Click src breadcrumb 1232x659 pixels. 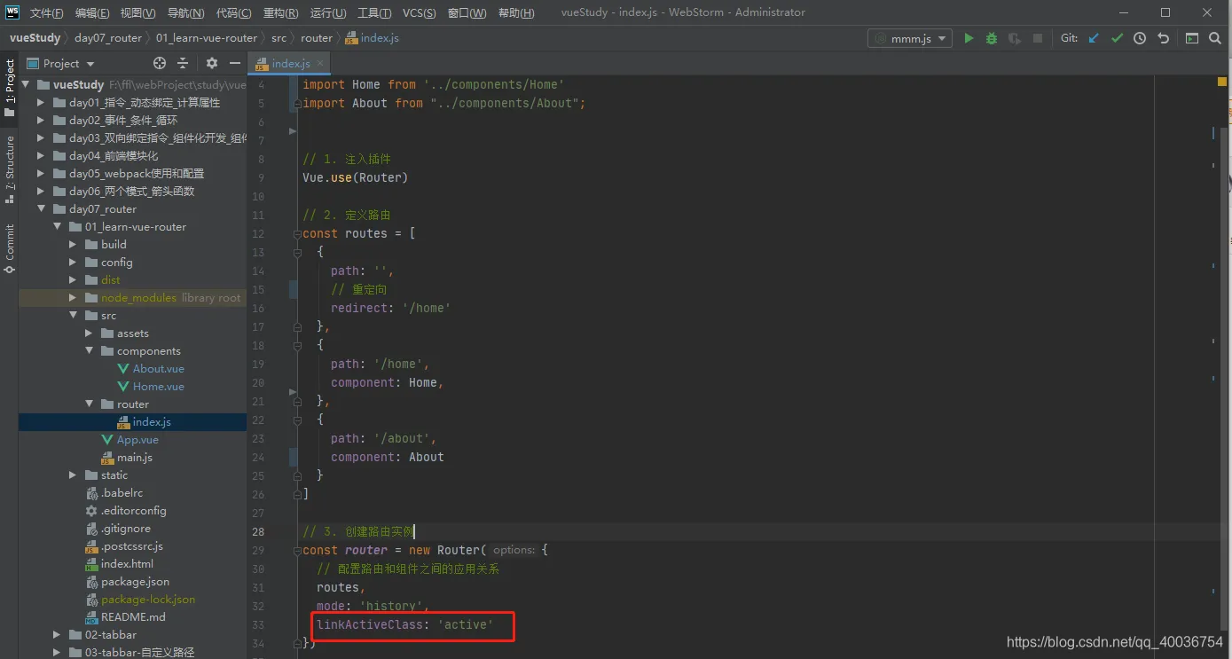click(279, 38)
